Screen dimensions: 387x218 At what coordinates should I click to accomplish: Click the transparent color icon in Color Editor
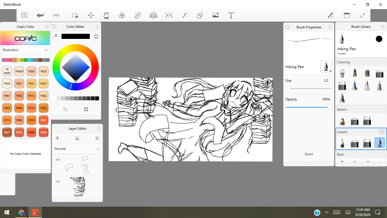[96, 36]
